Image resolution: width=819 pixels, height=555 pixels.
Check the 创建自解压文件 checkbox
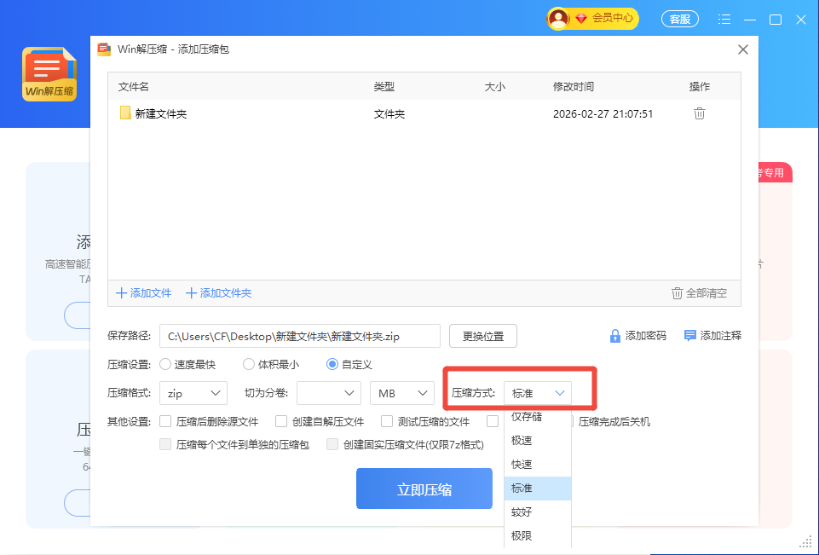(281, 421)
